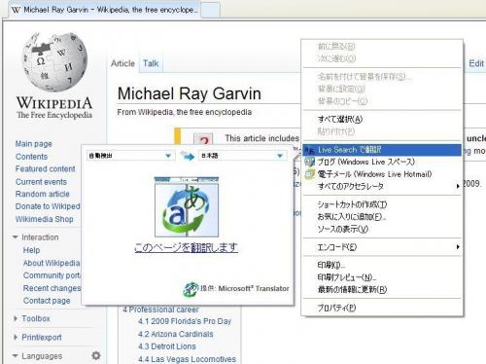Viewport: 486px width, 364px height.
Task: Jump to 4.3 Detroit Lions section
Action: 167,346
